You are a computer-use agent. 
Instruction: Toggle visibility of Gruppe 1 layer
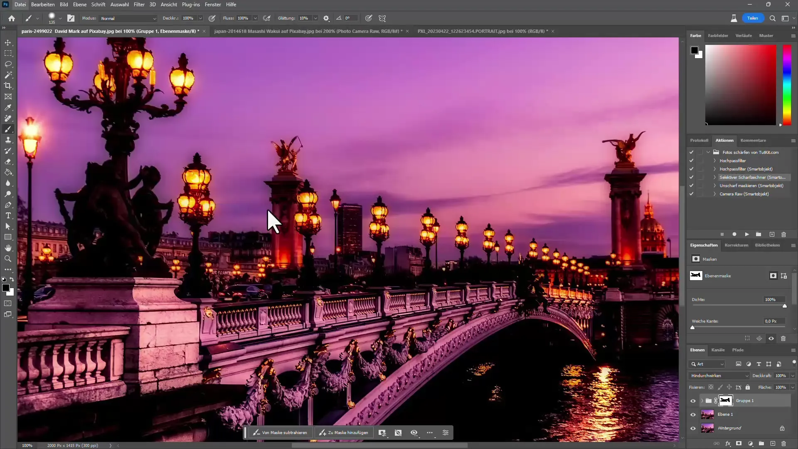click(693, 401)
